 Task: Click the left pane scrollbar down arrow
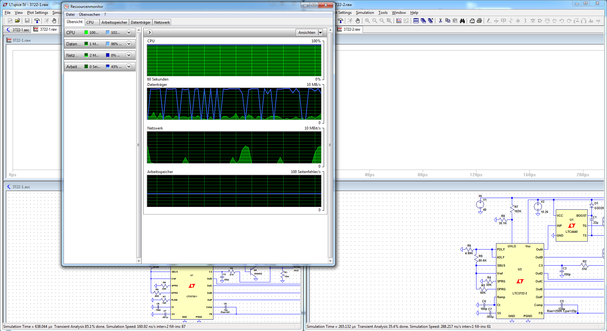coord(138,261)
